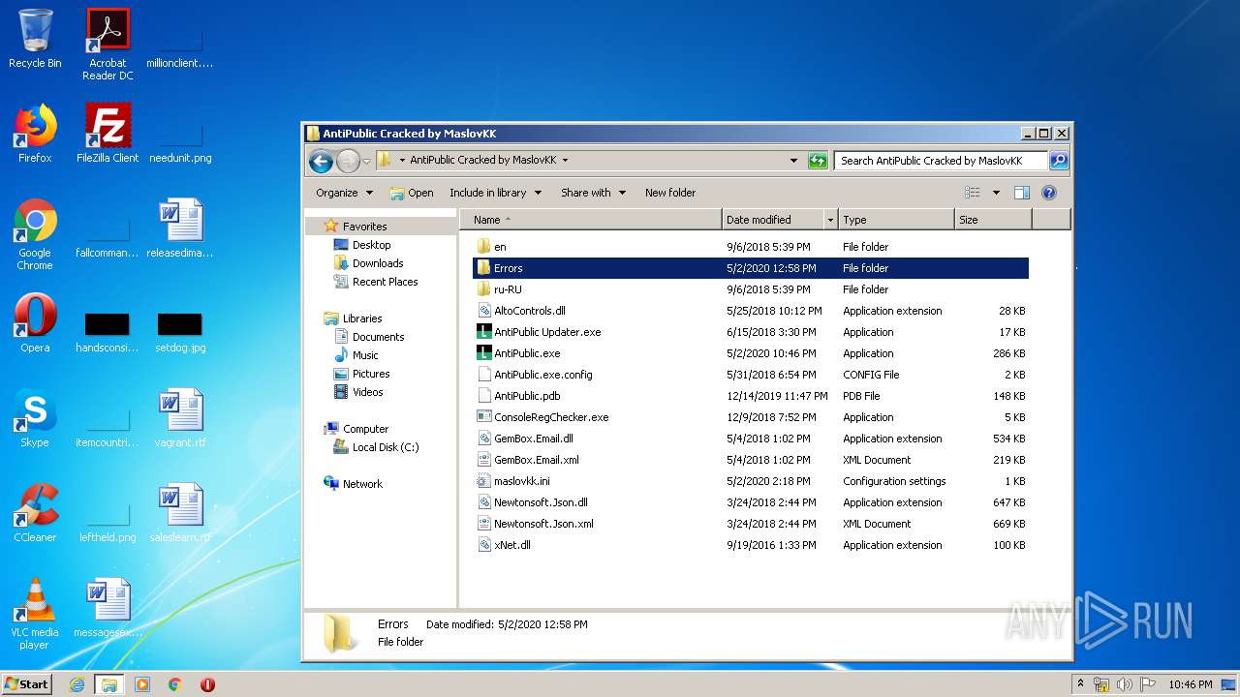1240x697 pixels.
Task: Select the en folder
Action: 500,247
